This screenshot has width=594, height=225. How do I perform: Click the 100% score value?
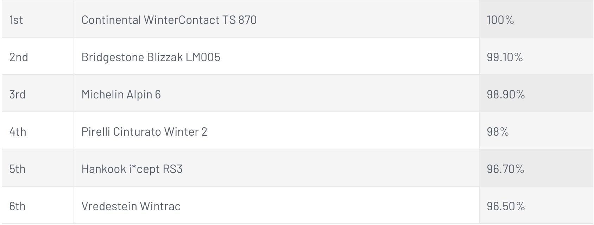(500, 20)
